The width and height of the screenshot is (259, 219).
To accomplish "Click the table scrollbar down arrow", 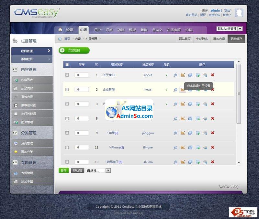I will (x=239, y=163).
